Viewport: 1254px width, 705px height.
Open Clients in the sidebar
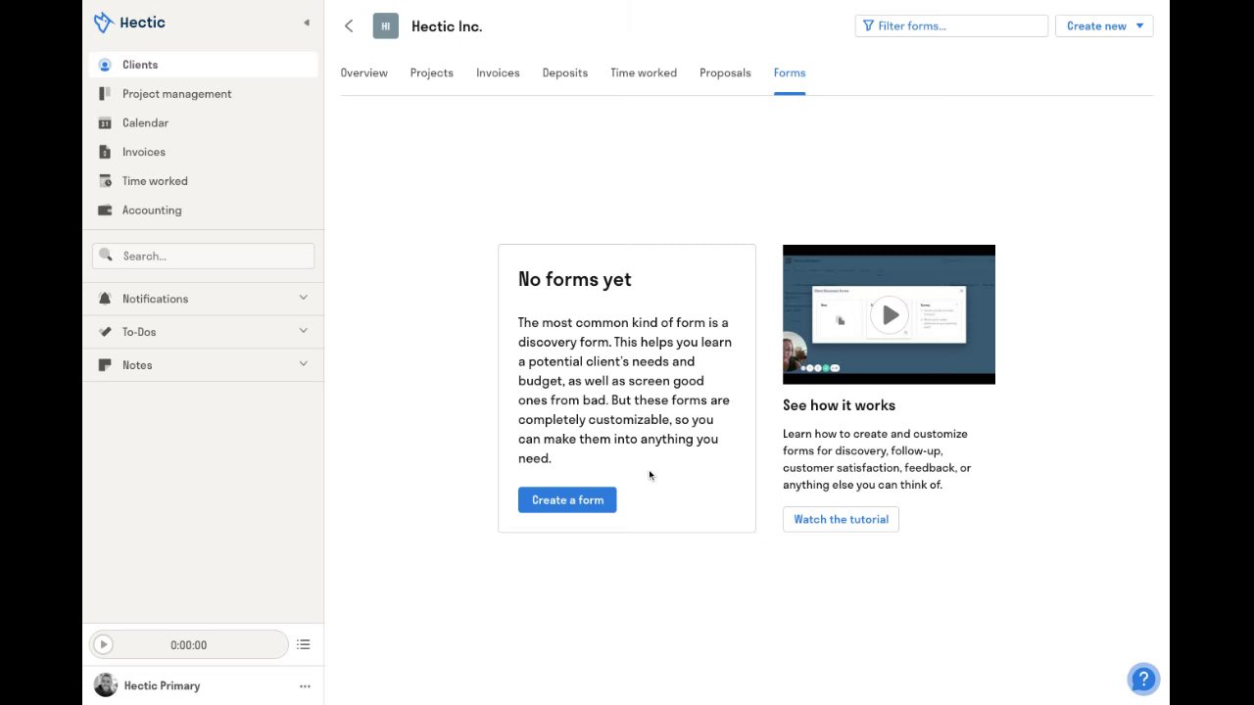pyautogui.click(x=204, y=65)
